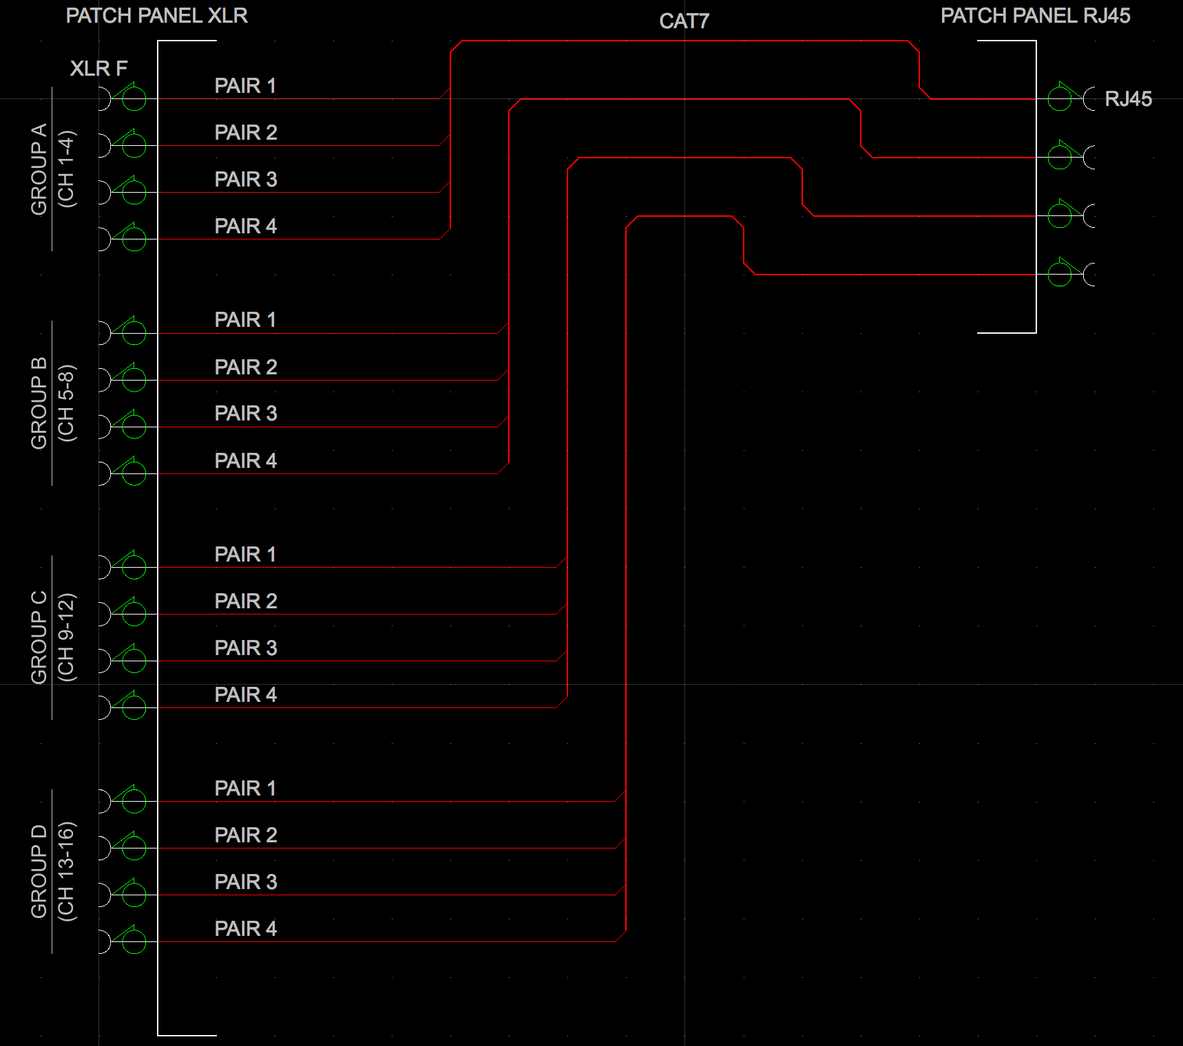Select Group C PAIR 4 XLR connector symbol

123,705
